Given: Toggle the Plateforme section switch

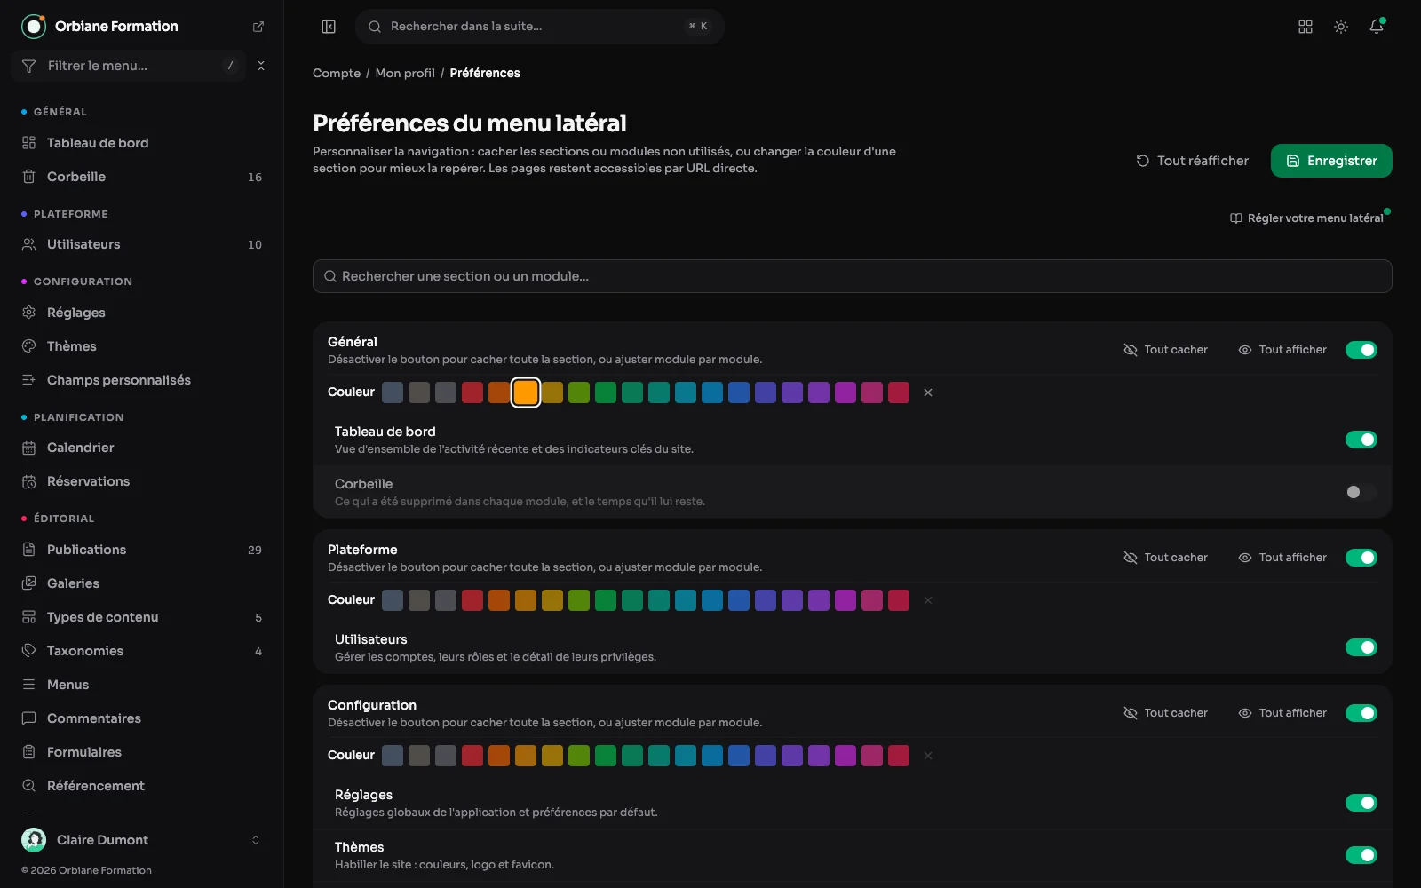Looking at the screenshot, I should (x=1361, y=558).
